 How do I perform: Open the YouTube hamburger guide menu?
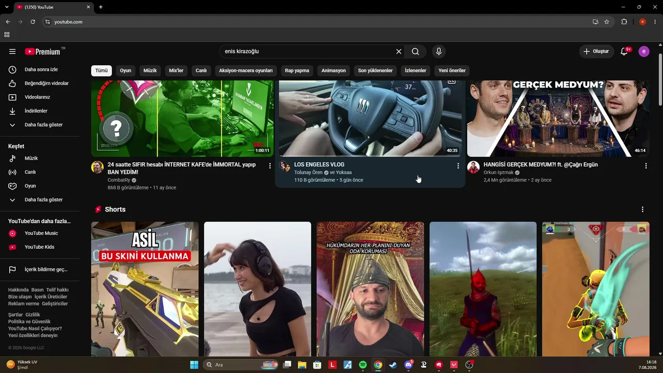click(12, 51)
